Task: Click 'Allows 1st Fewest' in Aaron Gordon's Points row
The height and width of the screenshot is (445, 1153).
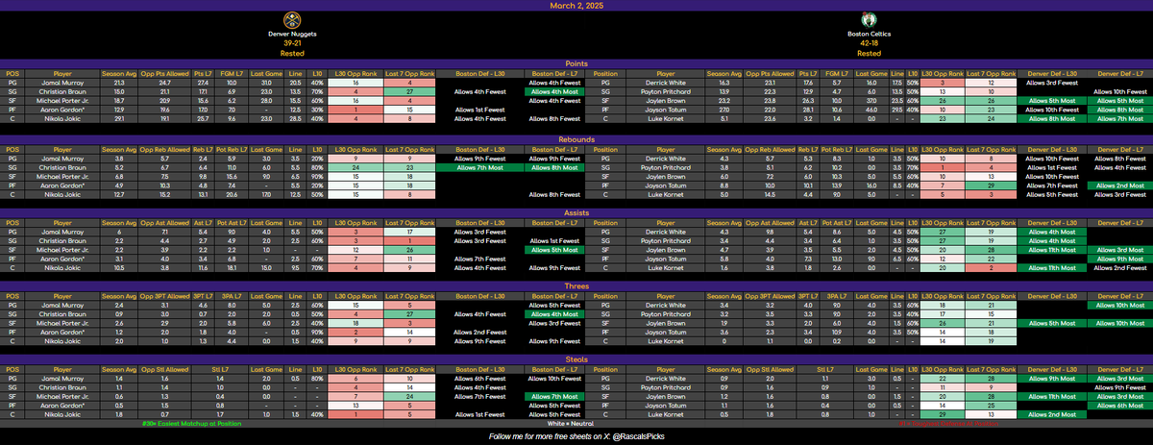Action: click(x=480, y=110)
